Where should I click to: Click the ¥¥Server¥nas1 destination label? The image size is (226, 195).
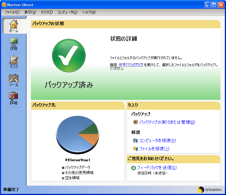tap(78, 160)
